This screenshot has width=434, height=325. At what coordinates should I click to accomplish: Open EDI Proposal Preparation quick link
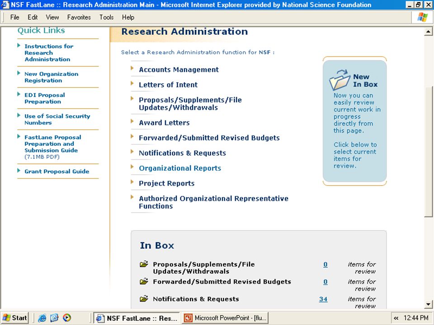pyautogui.click(x=45, y=98)
